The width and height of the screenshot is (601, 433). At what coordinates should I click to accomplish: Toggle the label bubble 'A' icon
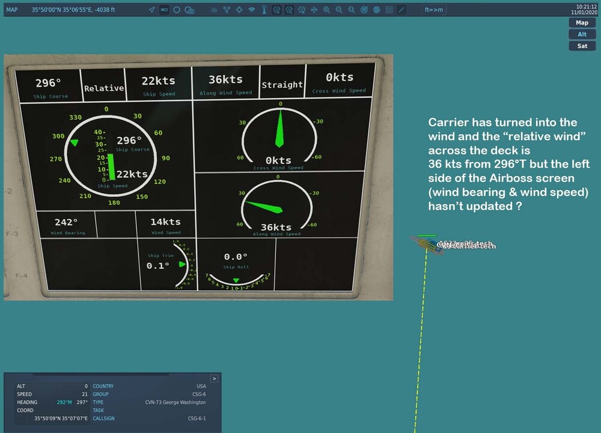tap(276, 10)
